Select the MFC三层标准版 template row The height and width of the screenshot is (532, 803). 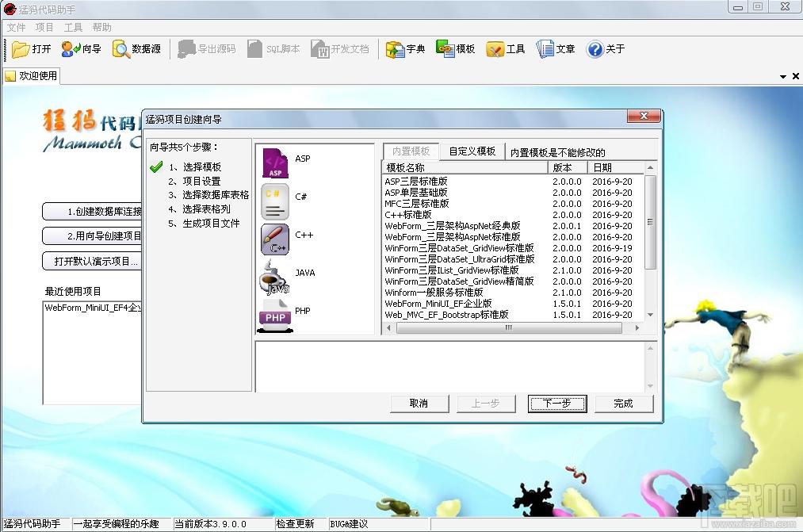click(x=417, y=204)
